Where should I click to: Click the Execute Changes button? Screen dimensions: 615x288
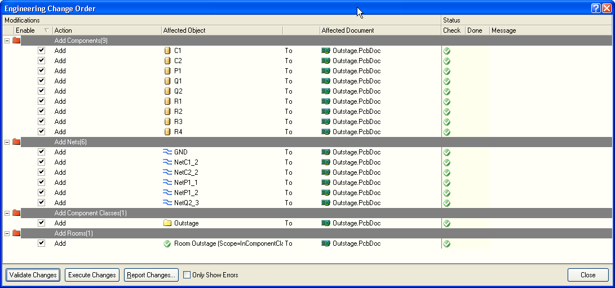click(x=92, y=275)
